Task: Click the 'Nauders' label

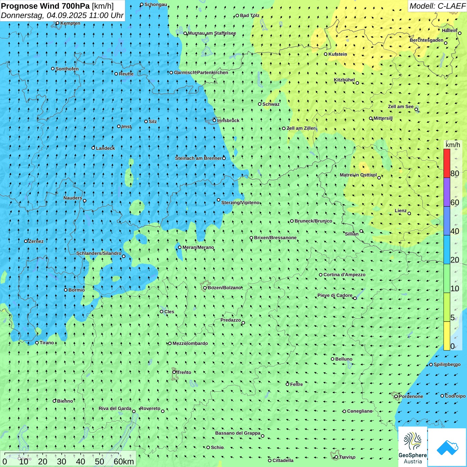Action: pyautogui.click(x=73, y=198)
